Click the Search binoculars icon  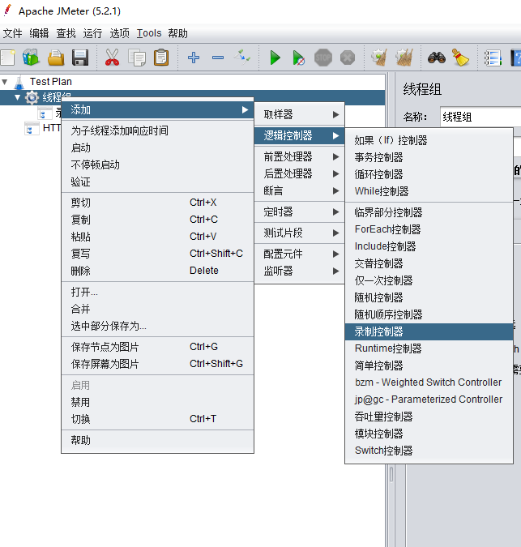point(436,58)
